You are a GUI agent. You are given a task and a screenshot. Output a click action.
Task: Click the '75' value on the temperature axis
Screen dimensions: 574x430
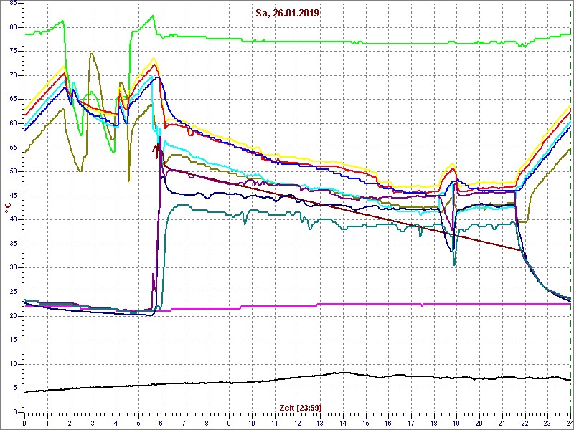point(13,52)
